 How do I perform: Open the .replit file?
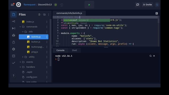point(29,72)
